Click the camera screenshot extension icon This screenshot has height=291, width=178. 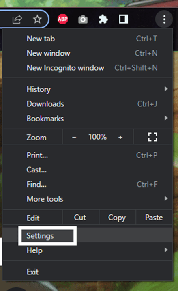click(x=83, y=19)
